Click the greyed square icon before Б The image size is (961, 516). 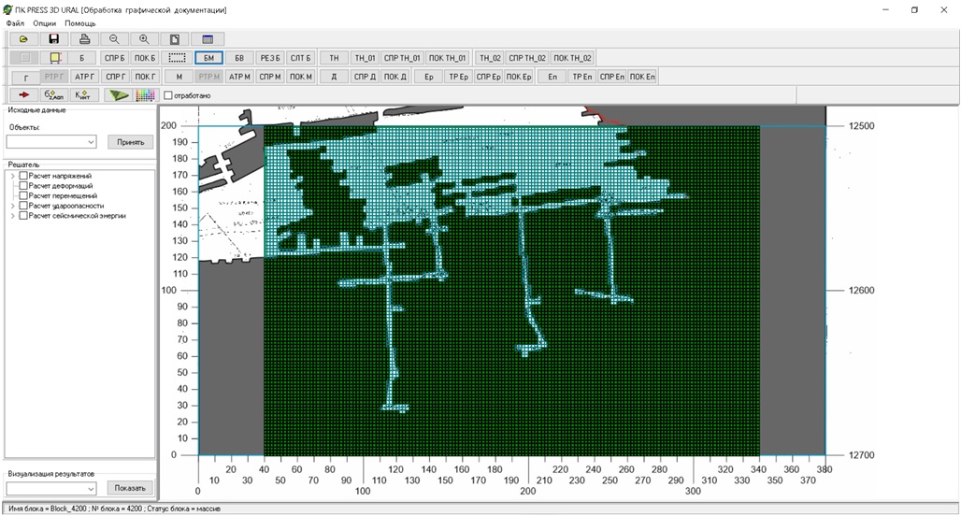click(24, 58)
